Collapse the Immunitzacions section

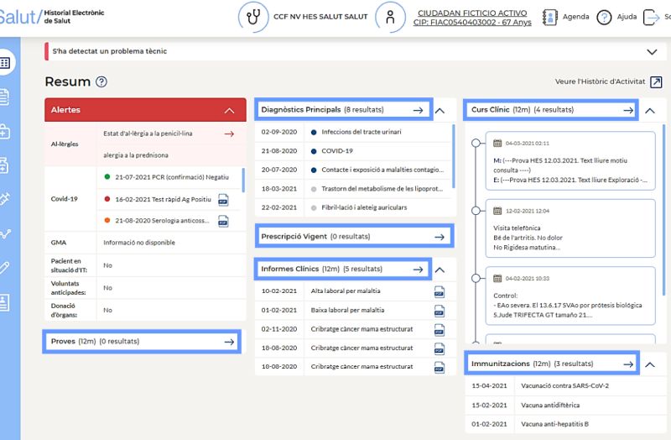click(x=650, y=364)
